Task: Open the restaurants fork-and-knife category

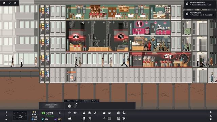Action: tap(84, 118)
